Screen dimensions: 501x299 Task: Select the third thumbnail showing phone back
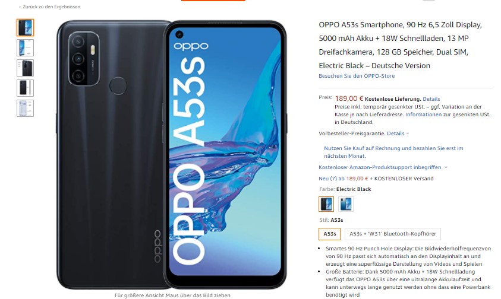[x=25, y=68]
